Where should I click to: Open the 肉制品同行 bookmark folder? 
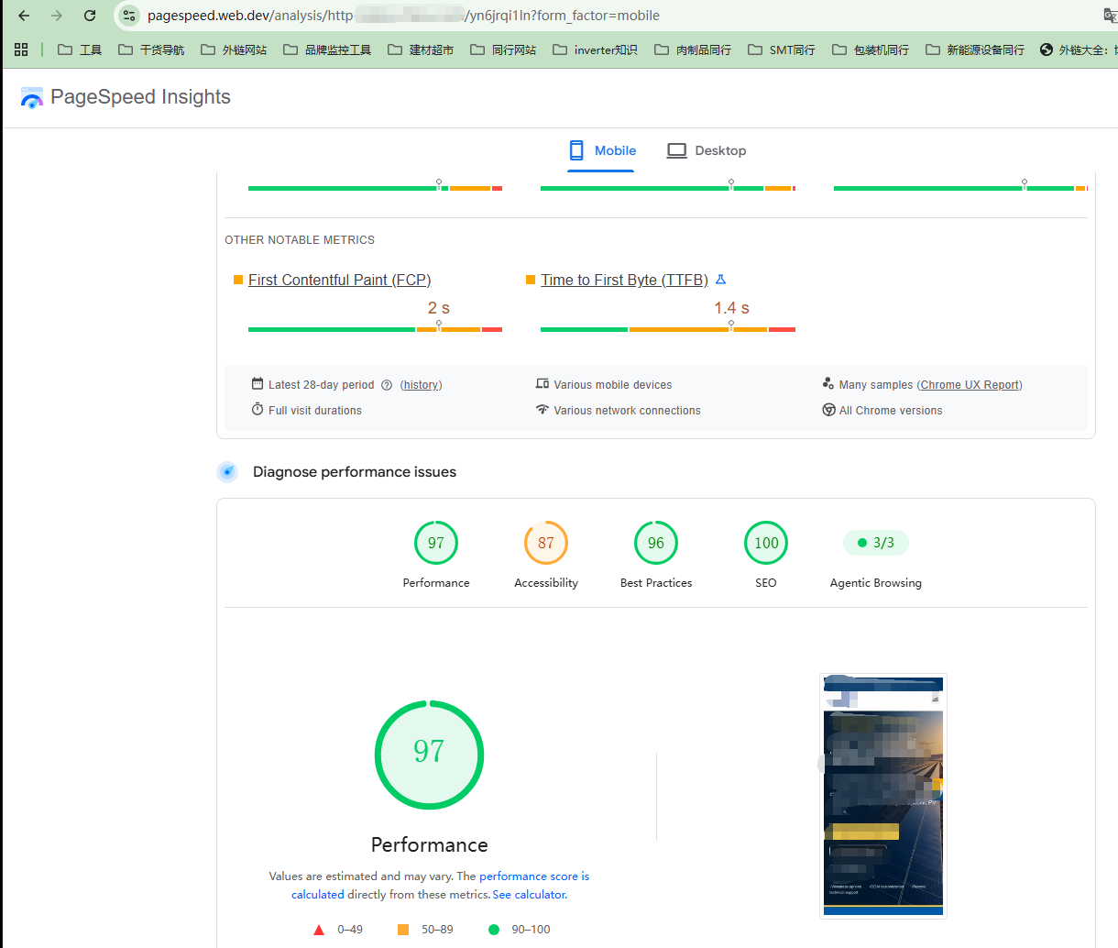click(x=693, y=50)
